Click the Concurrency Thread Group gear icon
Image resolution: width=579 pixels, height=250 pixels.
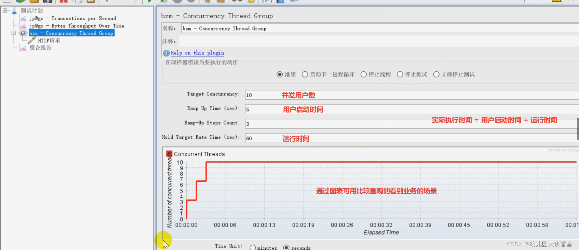coord(23,33)
